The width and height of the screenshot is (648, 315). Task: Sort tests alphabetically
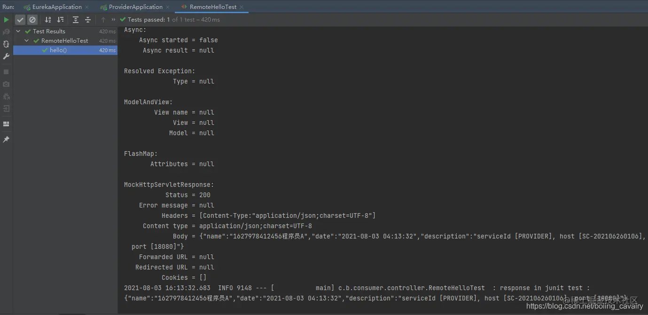tap(48, 20)
